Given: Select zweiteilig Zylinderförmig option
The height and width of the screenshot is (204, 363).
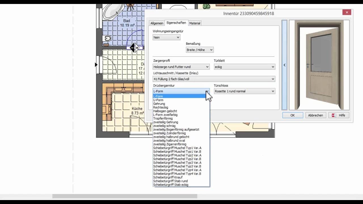Looking at the screenshot, I should tap(181, 133).
